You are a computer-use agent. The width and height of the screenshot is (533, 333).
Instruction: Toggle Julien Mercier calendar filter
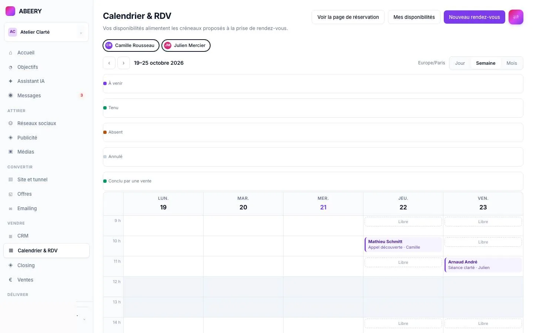(186, 46)
